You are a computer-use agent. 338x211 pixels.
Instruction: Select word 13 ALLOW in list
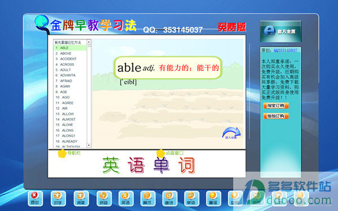(70, 114)
